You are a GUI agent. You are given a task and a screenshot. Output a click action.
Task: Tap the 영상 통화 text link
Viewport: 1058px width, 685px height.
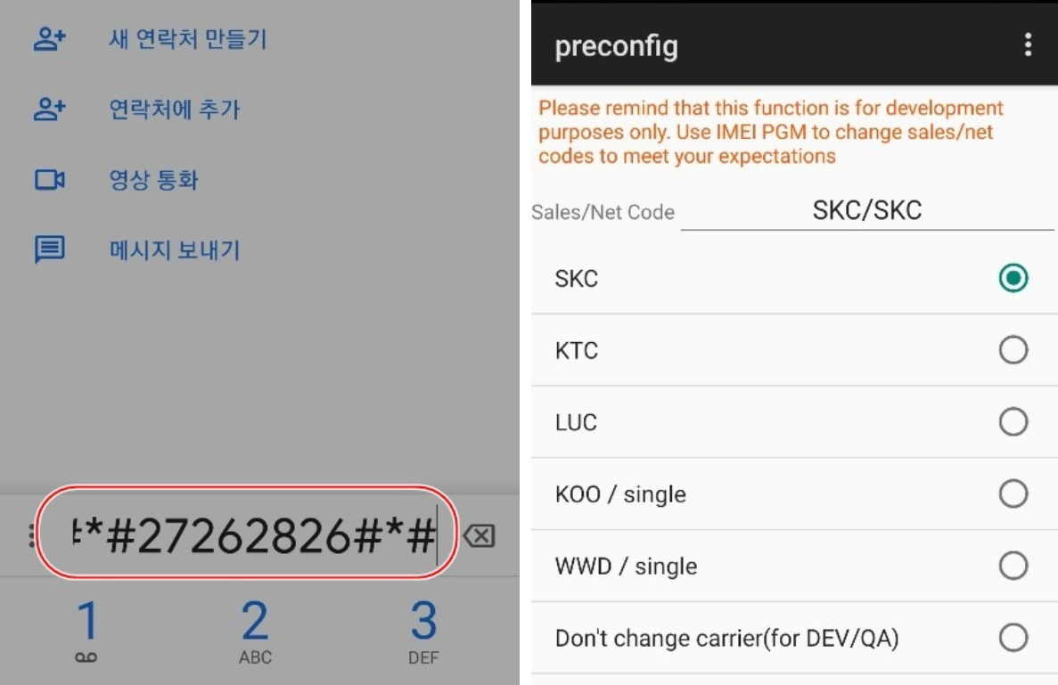tap(154, 179)
